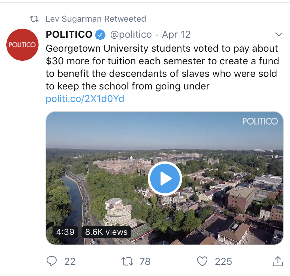Viewport: 290px width, 276px height.
Task: Click the reply speech bubble icon
Action: (x=51, y=261)
